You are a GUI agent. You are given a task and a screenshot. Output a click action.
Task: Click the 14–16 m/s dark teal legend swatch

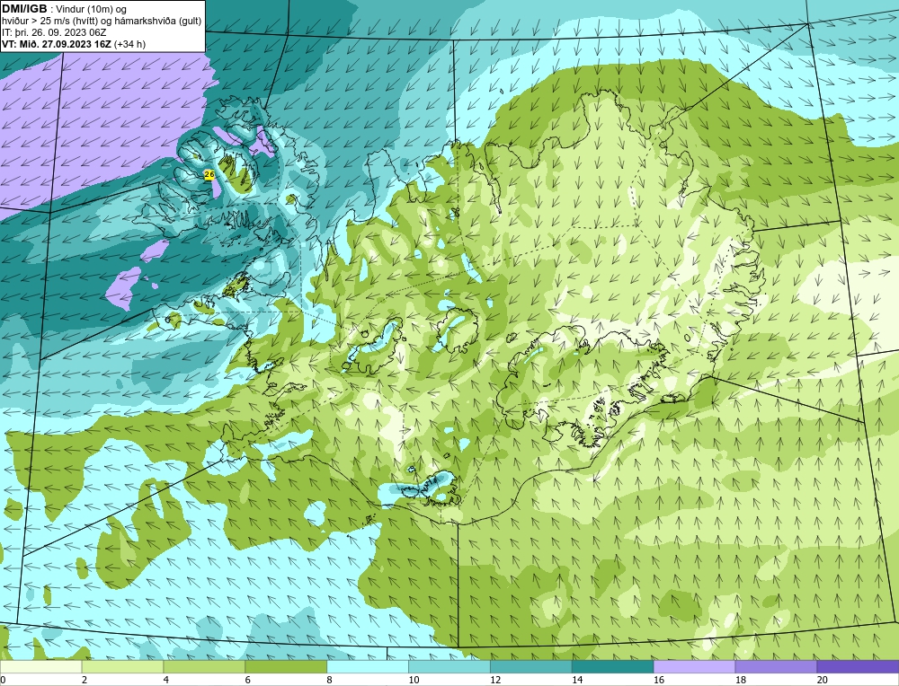[613, 667]
